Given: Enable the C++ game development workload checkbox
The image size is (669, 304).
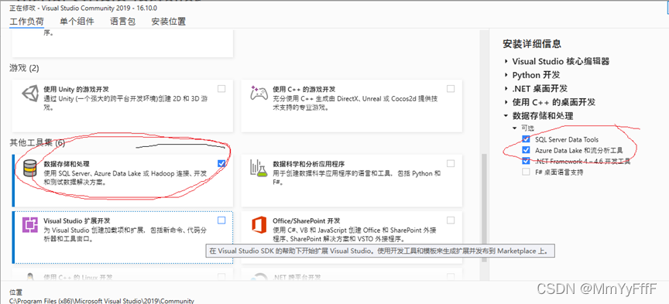Looking at the screenshot, I should click(x=451, y=89).
